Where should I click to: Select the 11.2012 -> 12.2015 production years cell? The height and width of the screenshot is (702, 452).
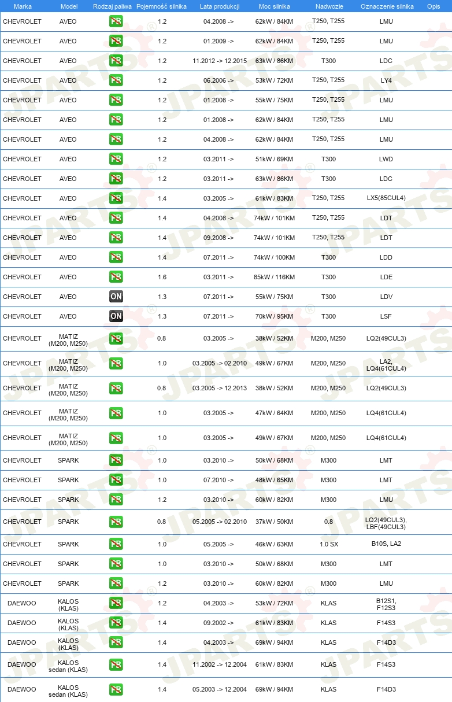220,61
